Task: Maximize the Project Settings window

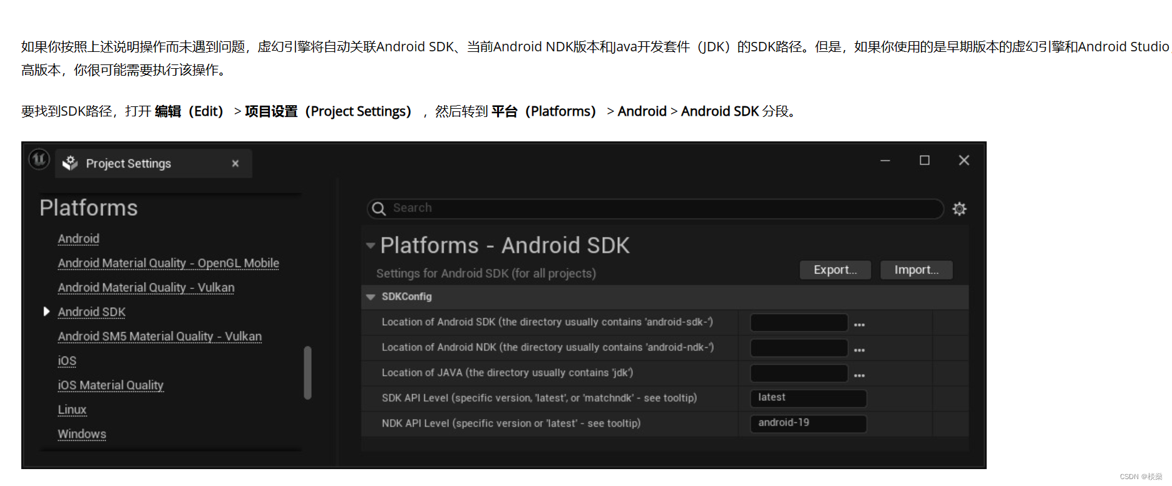Action: click(x=924, y=161)
